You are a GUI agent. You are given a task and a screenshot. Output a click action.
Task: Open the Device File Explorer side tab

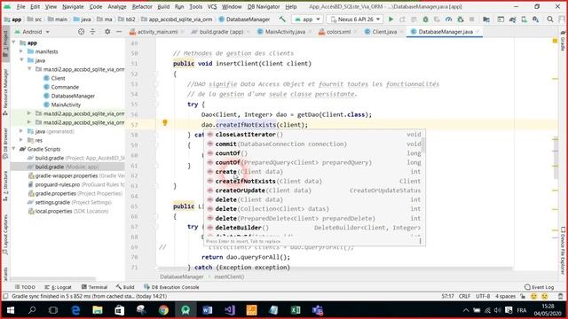[x=563, y=250]
